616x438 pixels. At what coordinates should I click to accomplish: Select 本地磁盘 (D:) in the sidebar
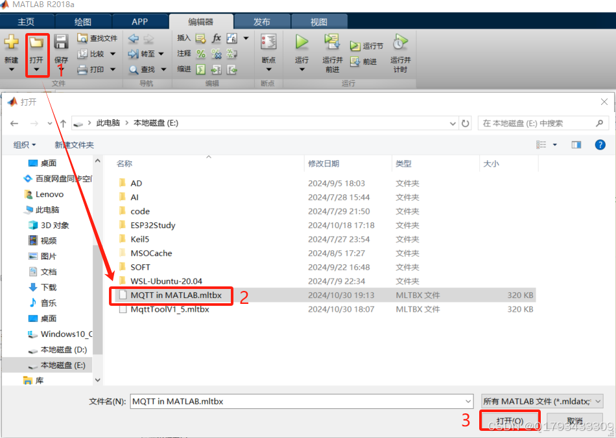[57, 350]
